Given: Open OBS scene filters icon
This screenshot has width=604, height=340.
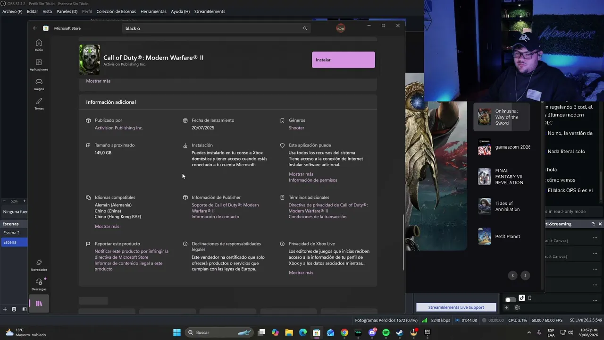Looking at the screenshot, I should 25,309.
